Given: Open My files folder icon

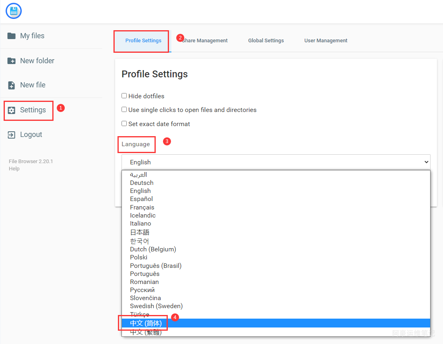Looking at the screenshot, I should coord(12,36).
